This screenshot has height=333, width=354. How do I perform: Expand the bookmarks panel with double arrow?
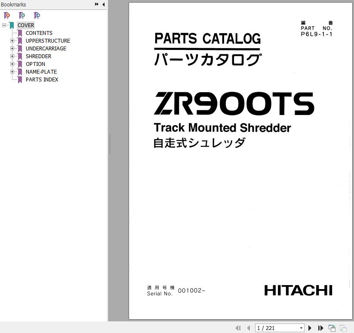point(97,4)
